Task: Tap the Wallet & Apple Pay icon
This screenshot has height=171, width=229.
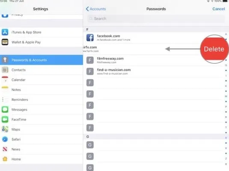Action: pyautogui.click(x=5, y=42)
